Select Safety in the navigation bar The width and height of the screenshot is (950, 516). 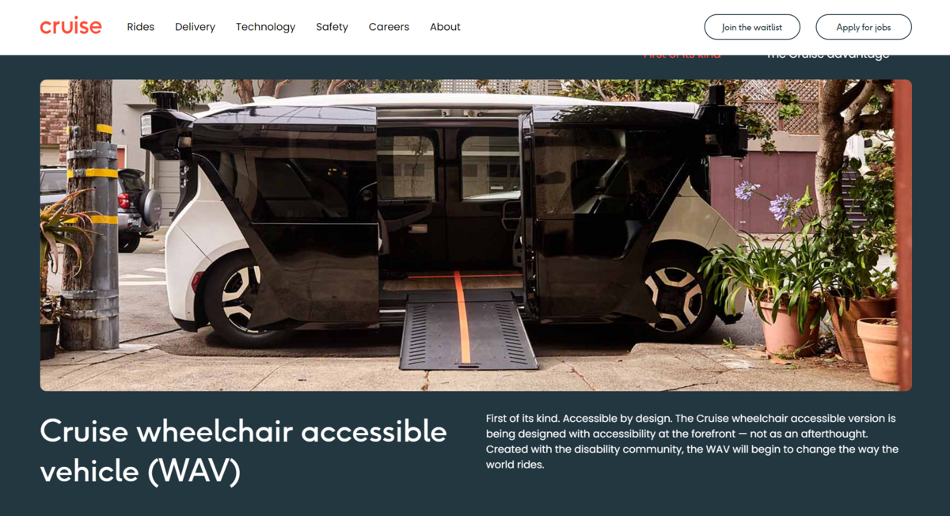(332, 27)
